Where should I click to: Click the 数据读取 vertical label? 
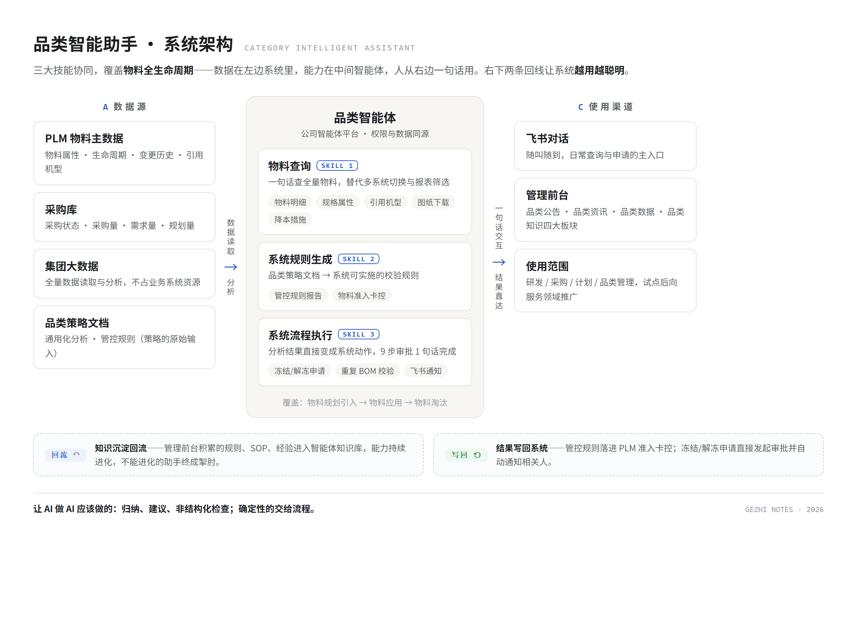coord(230,237)
